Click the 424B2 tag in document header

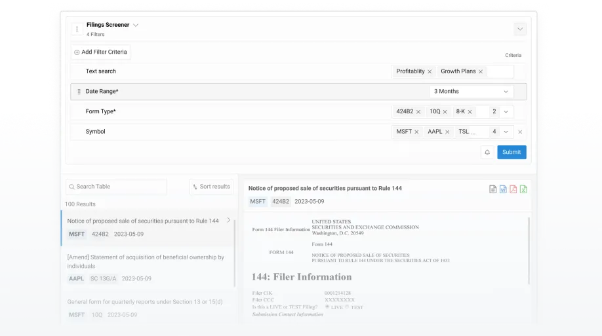click(281, 202)
